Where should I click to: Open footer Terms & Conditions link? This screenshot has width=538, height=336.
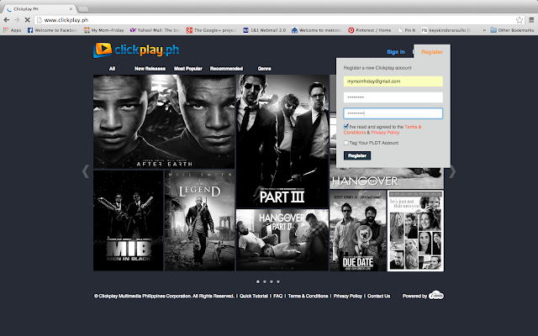point(308,296)
